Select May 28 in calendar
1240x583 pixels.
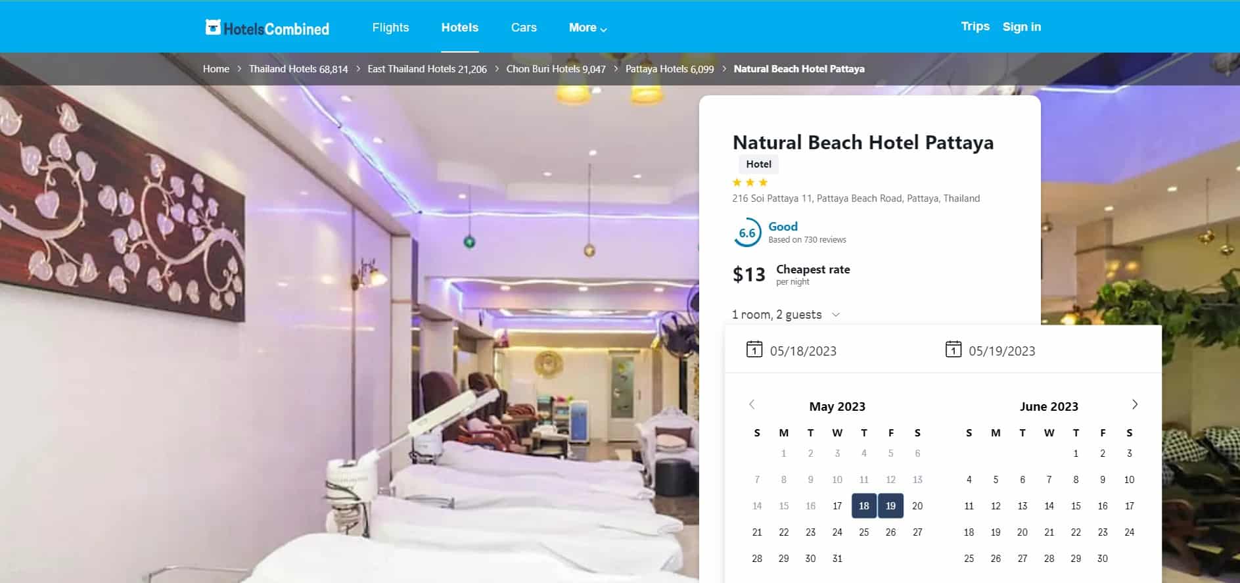tap(757, 558)
